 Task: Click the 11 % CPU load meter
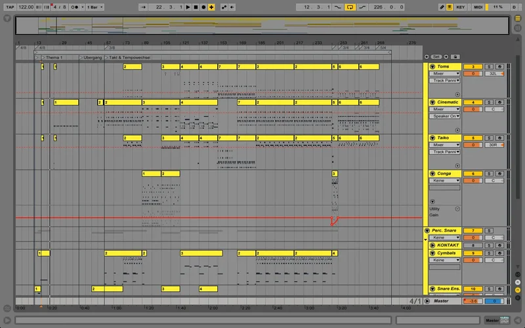point(497,7)
